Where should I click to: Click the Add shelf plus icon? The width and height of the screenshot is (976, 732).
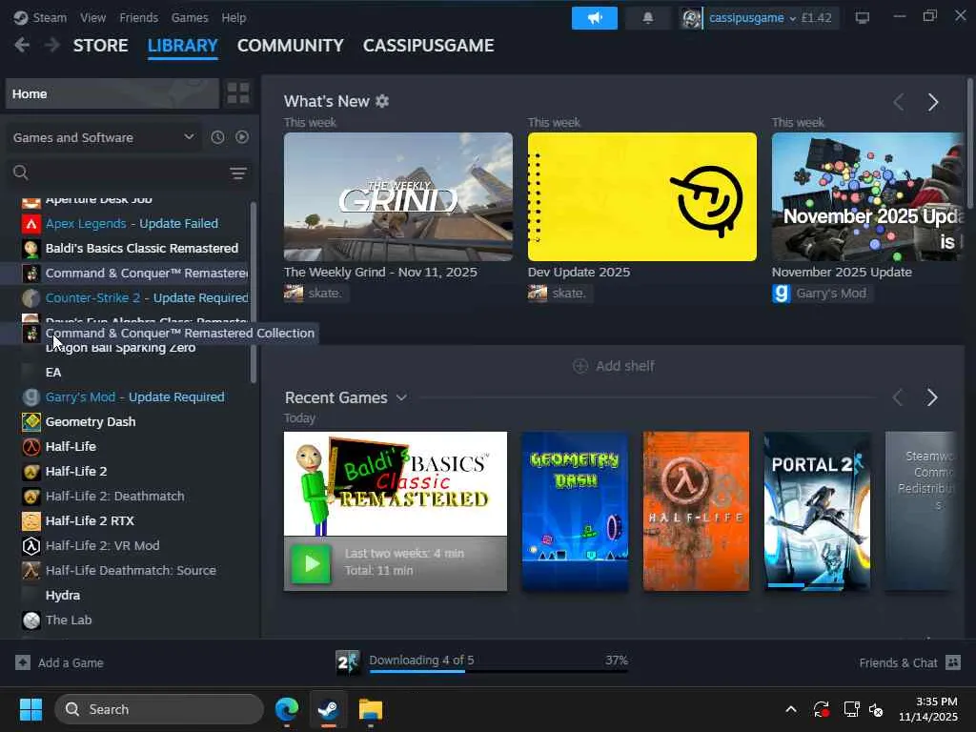[x=580, y=366]
